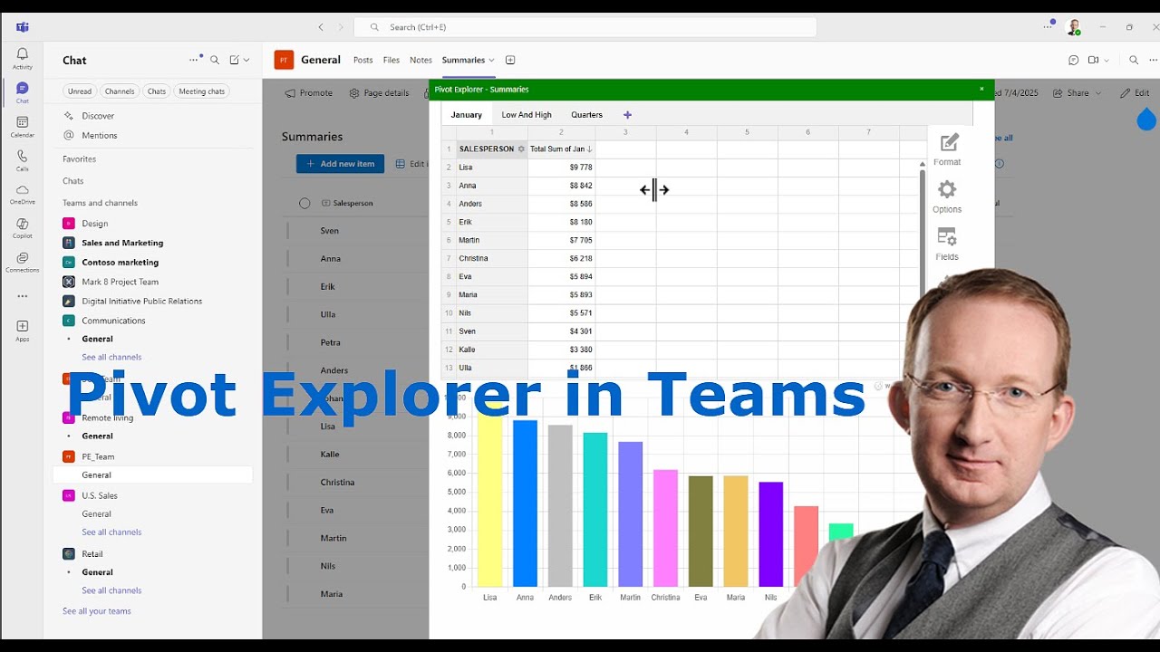Click search icon in Chat header
The width and height of the screenshot is (1160, 652).
pyautogui.click(x=215, y=60)
